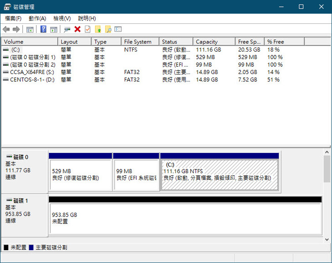332x263 pixels.
Task: Click the show/hide console tree icon
Action: click(x=30, y=29)
